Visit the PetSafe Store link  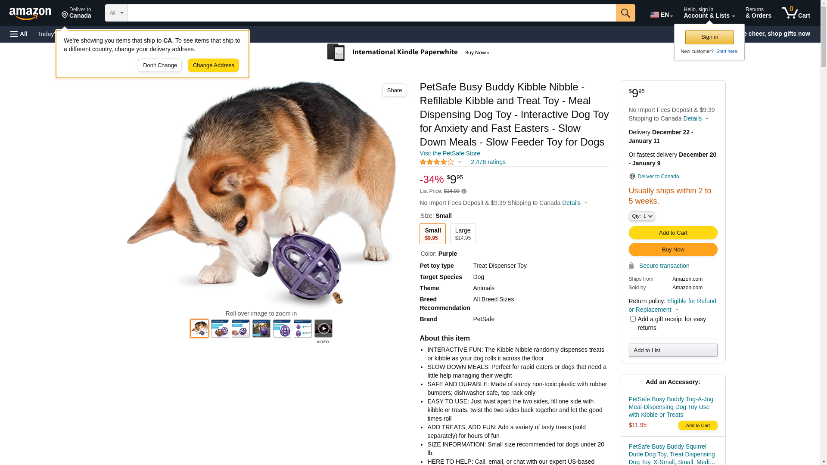[x=450, y=153]
